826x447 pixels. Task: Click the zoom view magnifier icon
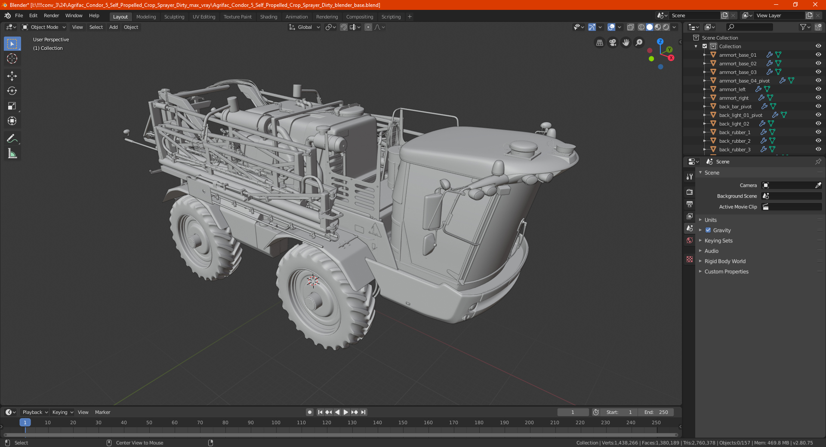coord(639,43)
